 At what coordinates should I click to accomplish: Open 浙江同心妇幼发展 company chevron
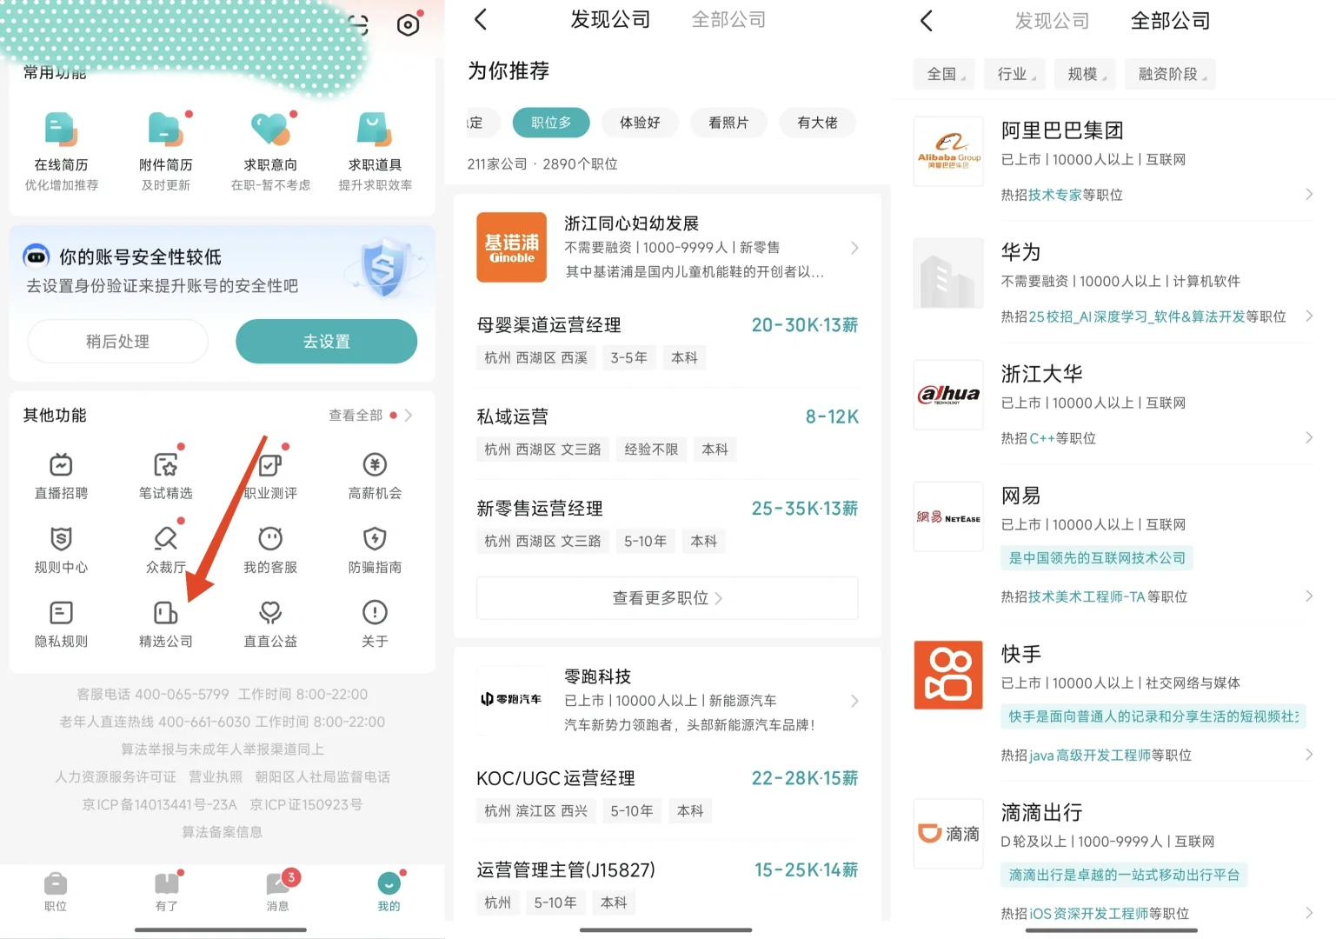coord(854,248)
